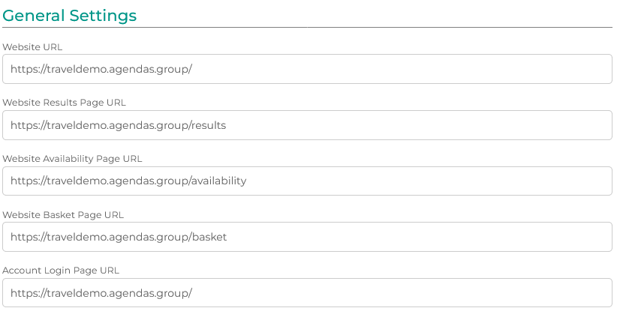This screenshot has height=317, width=620.
Task: Click the "Account Login Page URL" label
Action: click(61, 270)
